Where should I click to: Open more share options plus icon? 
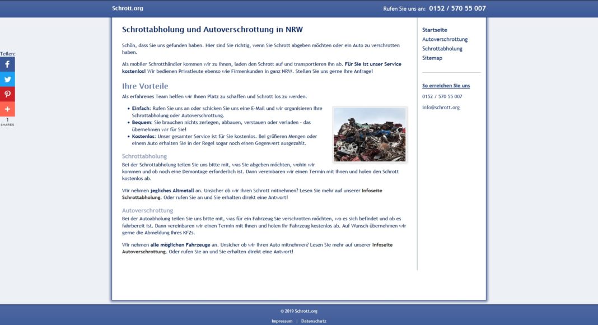(x=7, y=109)
